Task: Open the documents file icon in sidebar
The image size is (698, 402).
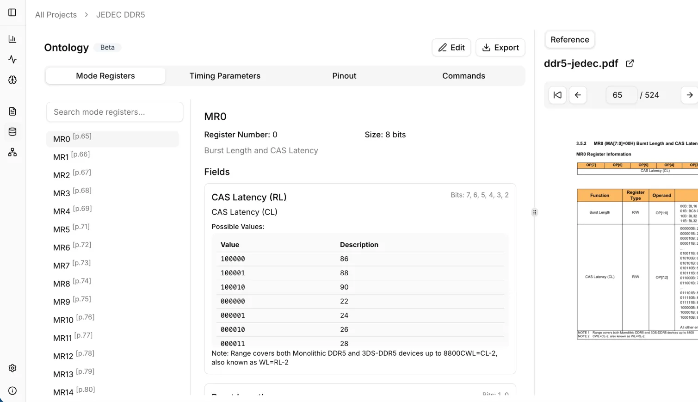Action: tap(12, 111)
